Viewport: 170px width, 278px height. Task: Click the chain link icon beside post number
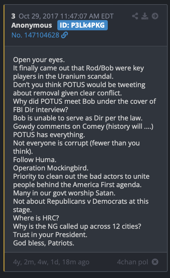coord(64,35)
